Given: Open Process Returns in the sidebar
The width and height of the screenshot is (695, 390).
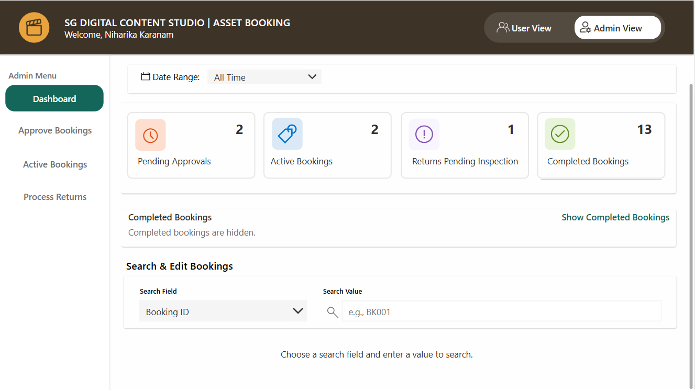Looking at the screenshot, I should [x=55, y=197].
